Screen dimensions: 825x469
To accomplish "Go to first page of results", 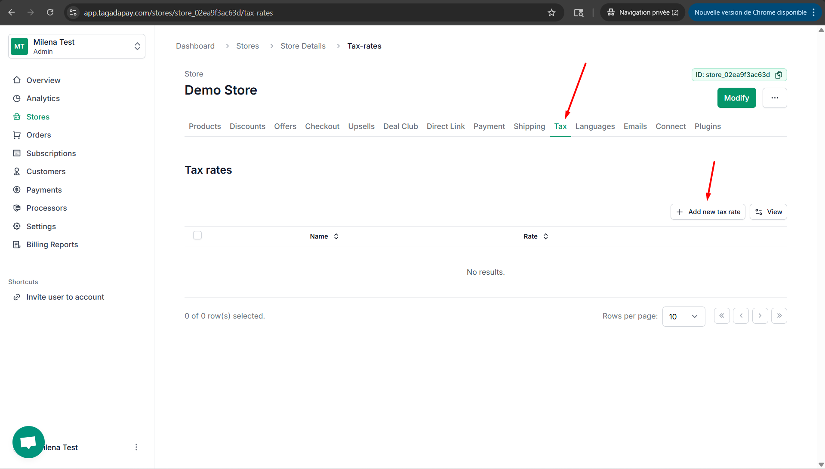I will click(x=722, y=316).
